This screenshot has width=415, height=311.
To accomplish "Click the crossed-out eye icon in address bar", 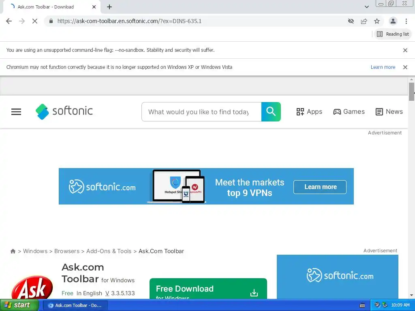I will pyautogui.click(x=351, y=21).
